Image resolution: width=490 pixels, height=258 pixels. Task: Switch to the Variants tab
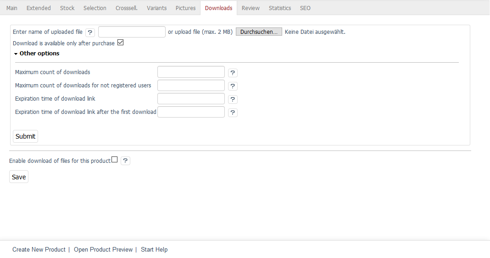(x=156, y=8)
